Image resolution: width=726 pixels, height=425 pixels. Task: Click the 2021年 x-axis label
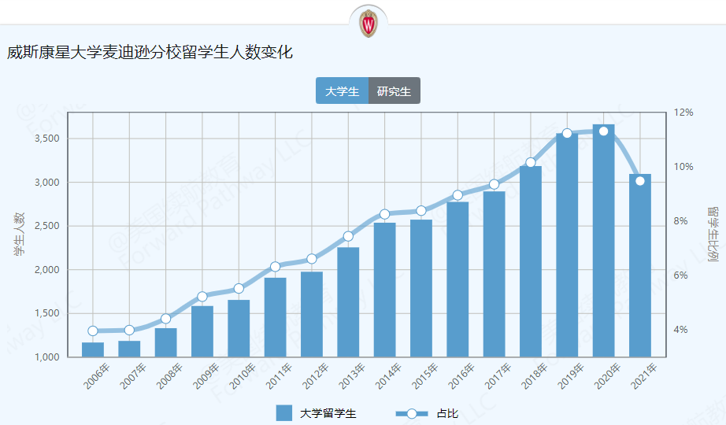(x=643, y=376)
